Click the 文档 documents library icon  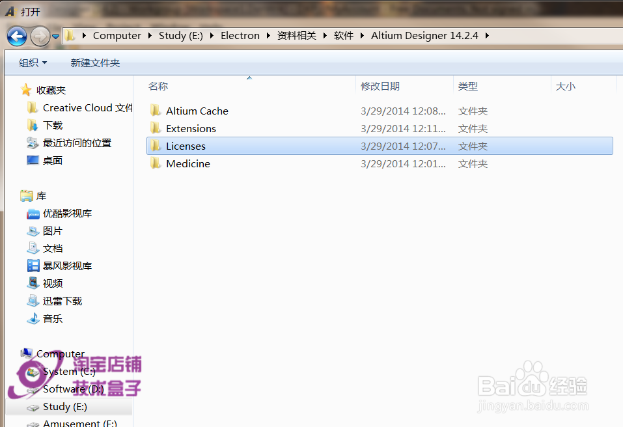click(33, 248)
